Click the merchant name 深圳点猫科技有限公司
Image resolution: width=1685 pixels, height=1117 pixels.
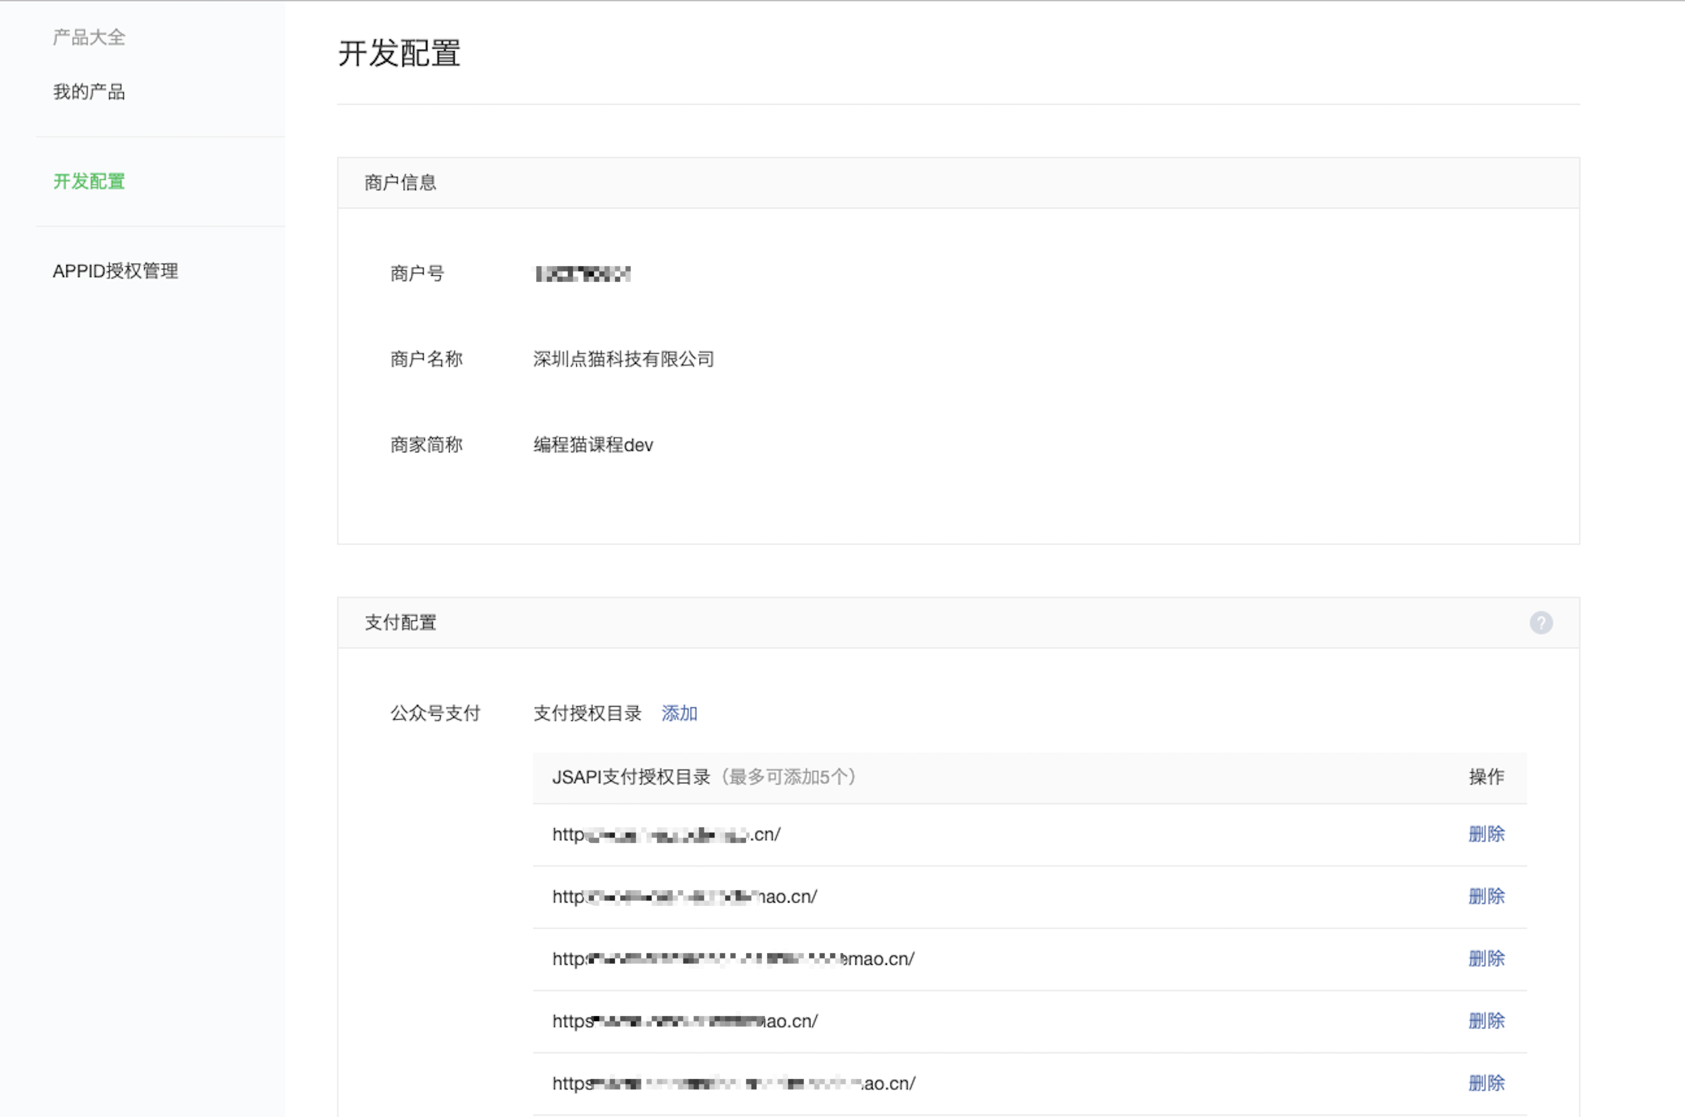pos(622,359)
